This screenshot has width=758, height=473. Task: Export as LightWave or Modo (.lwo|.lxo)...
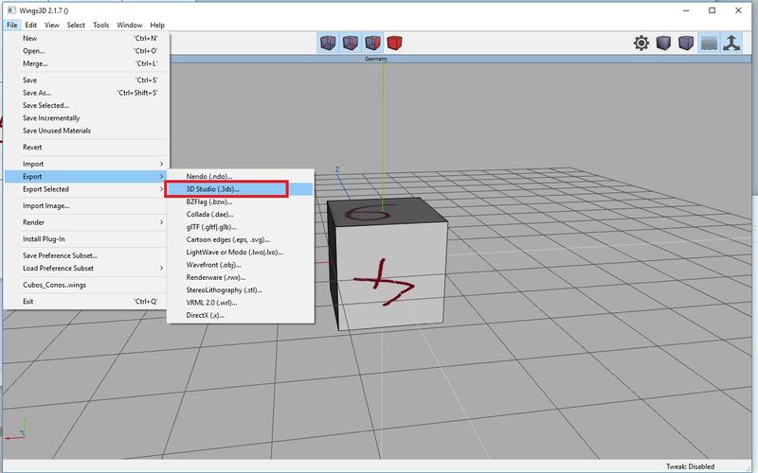tap(241, 252)
